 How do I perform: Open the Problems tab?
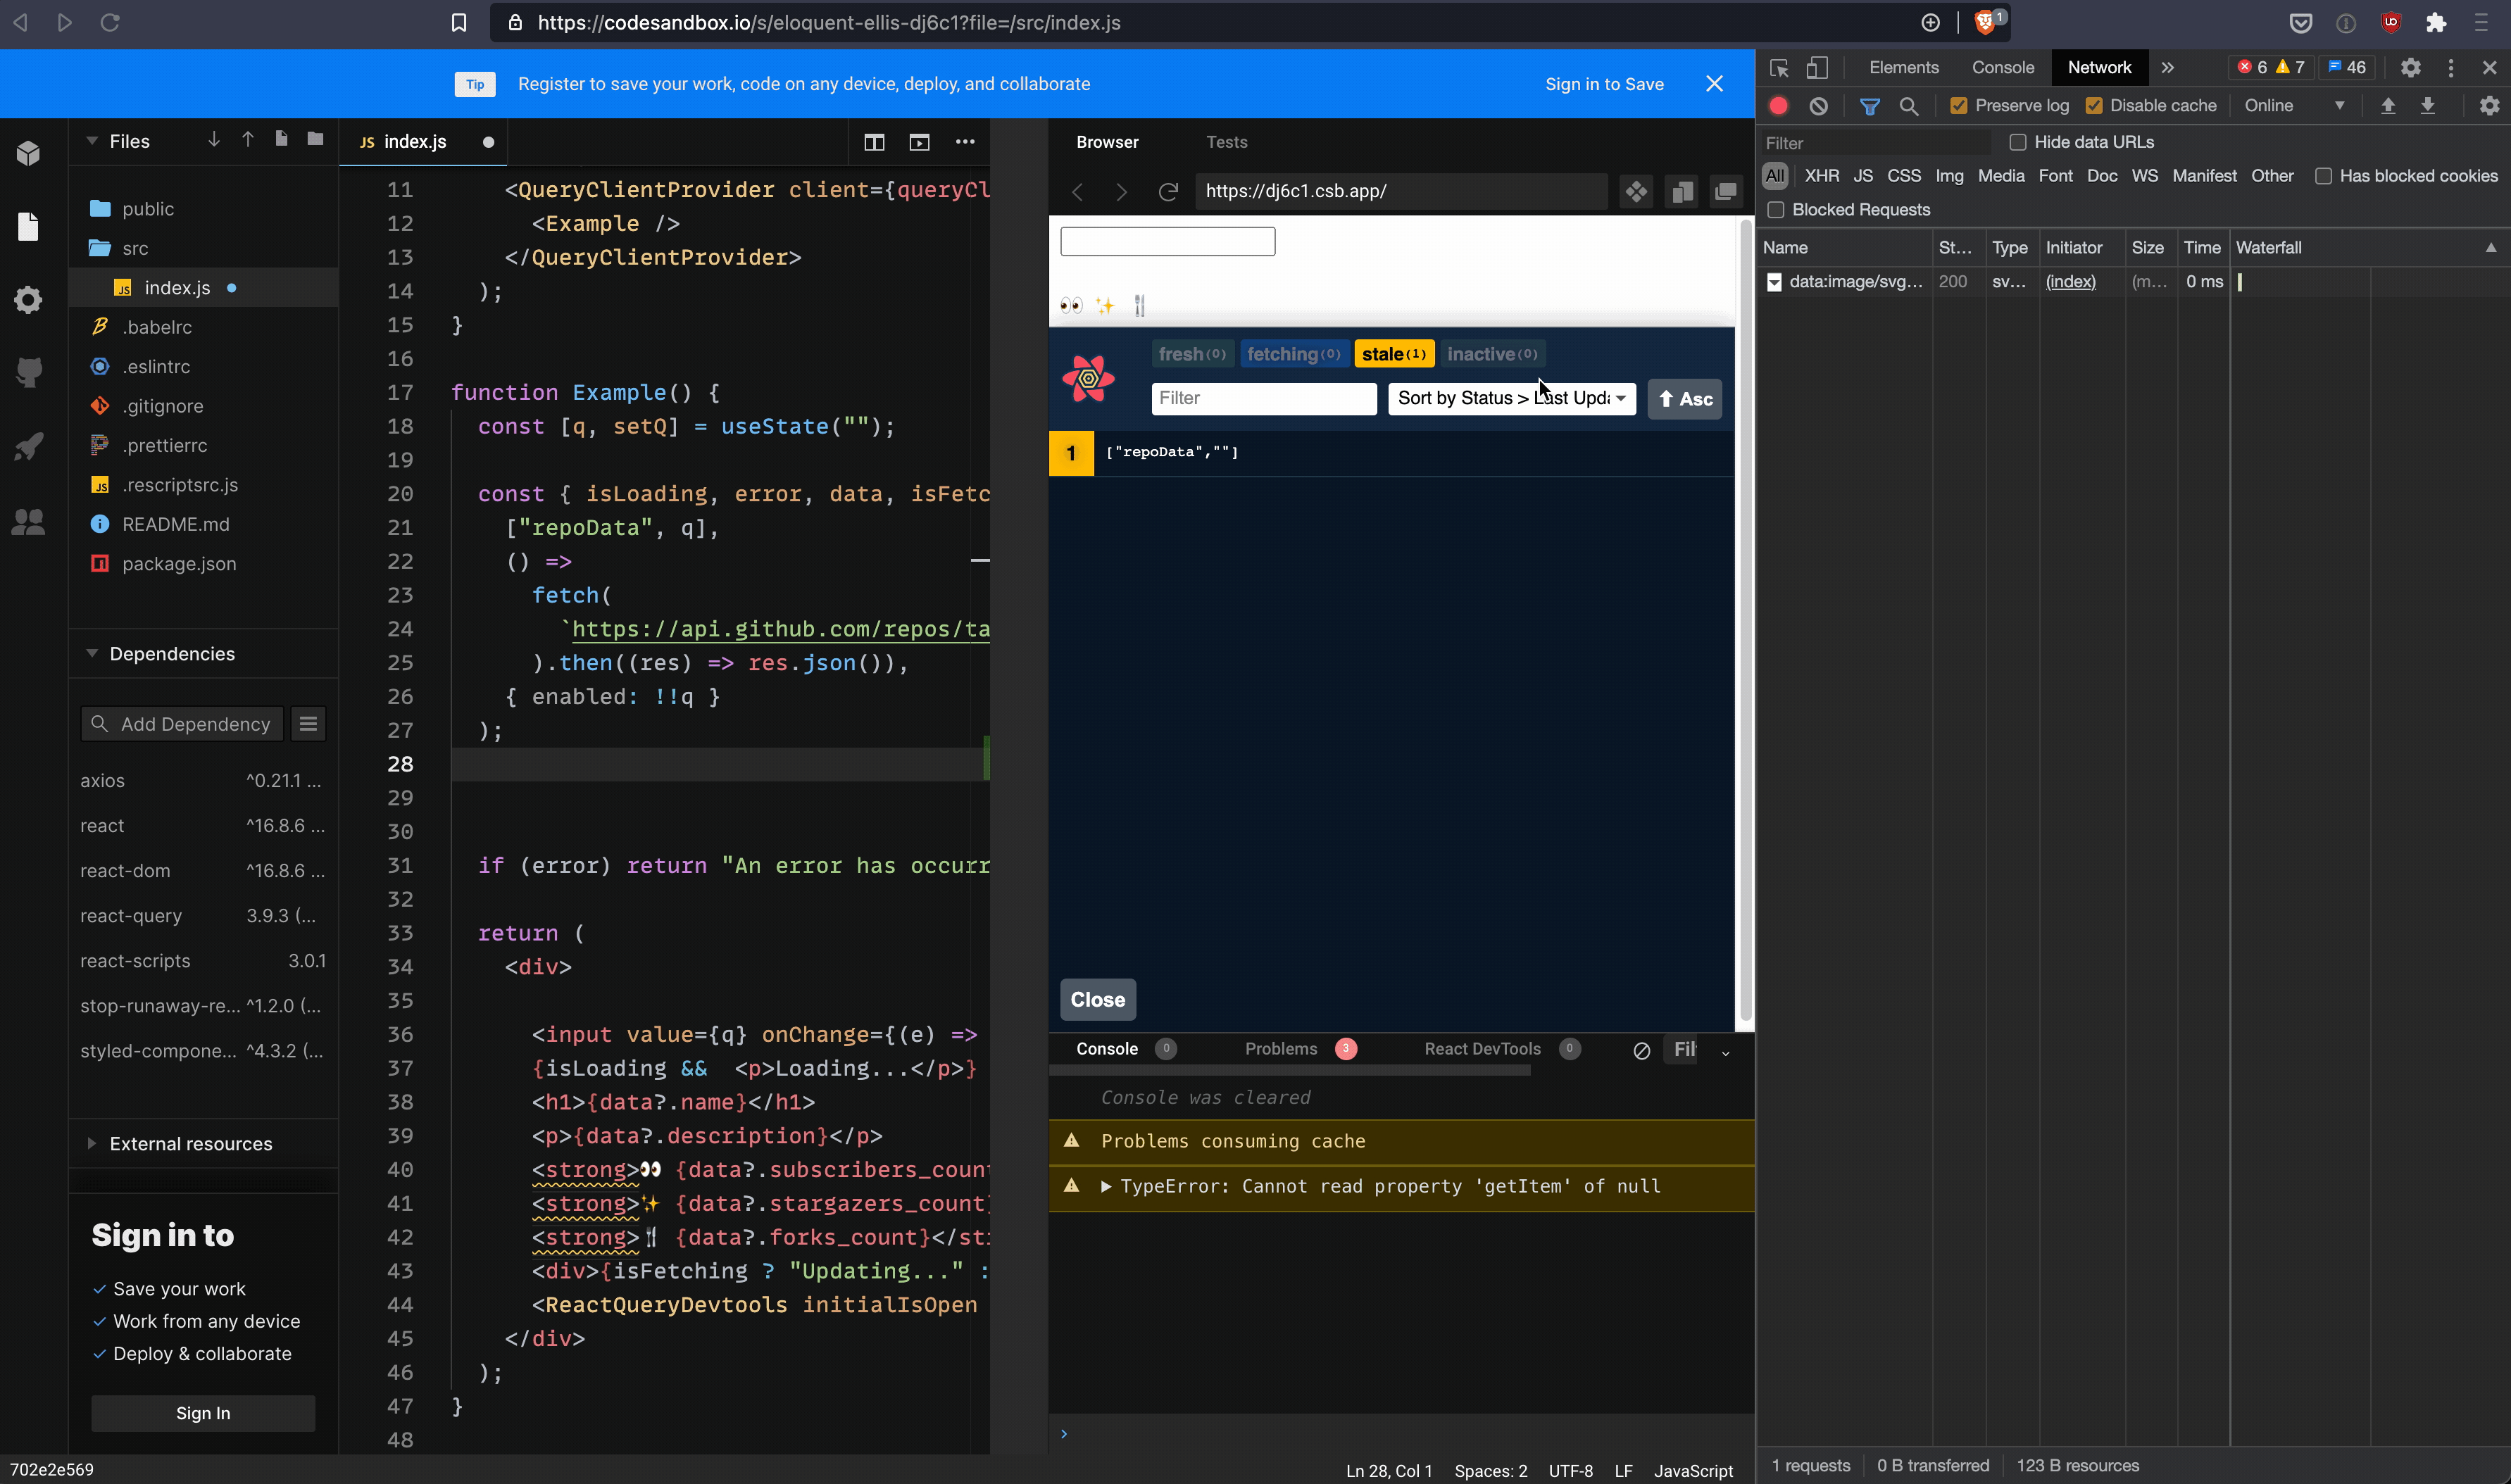tap(1281, 1048)
